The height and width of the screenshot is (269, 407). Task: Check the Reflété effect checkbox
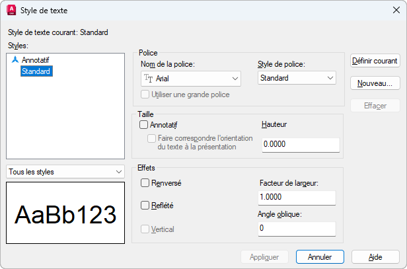(x=145, y=206)
